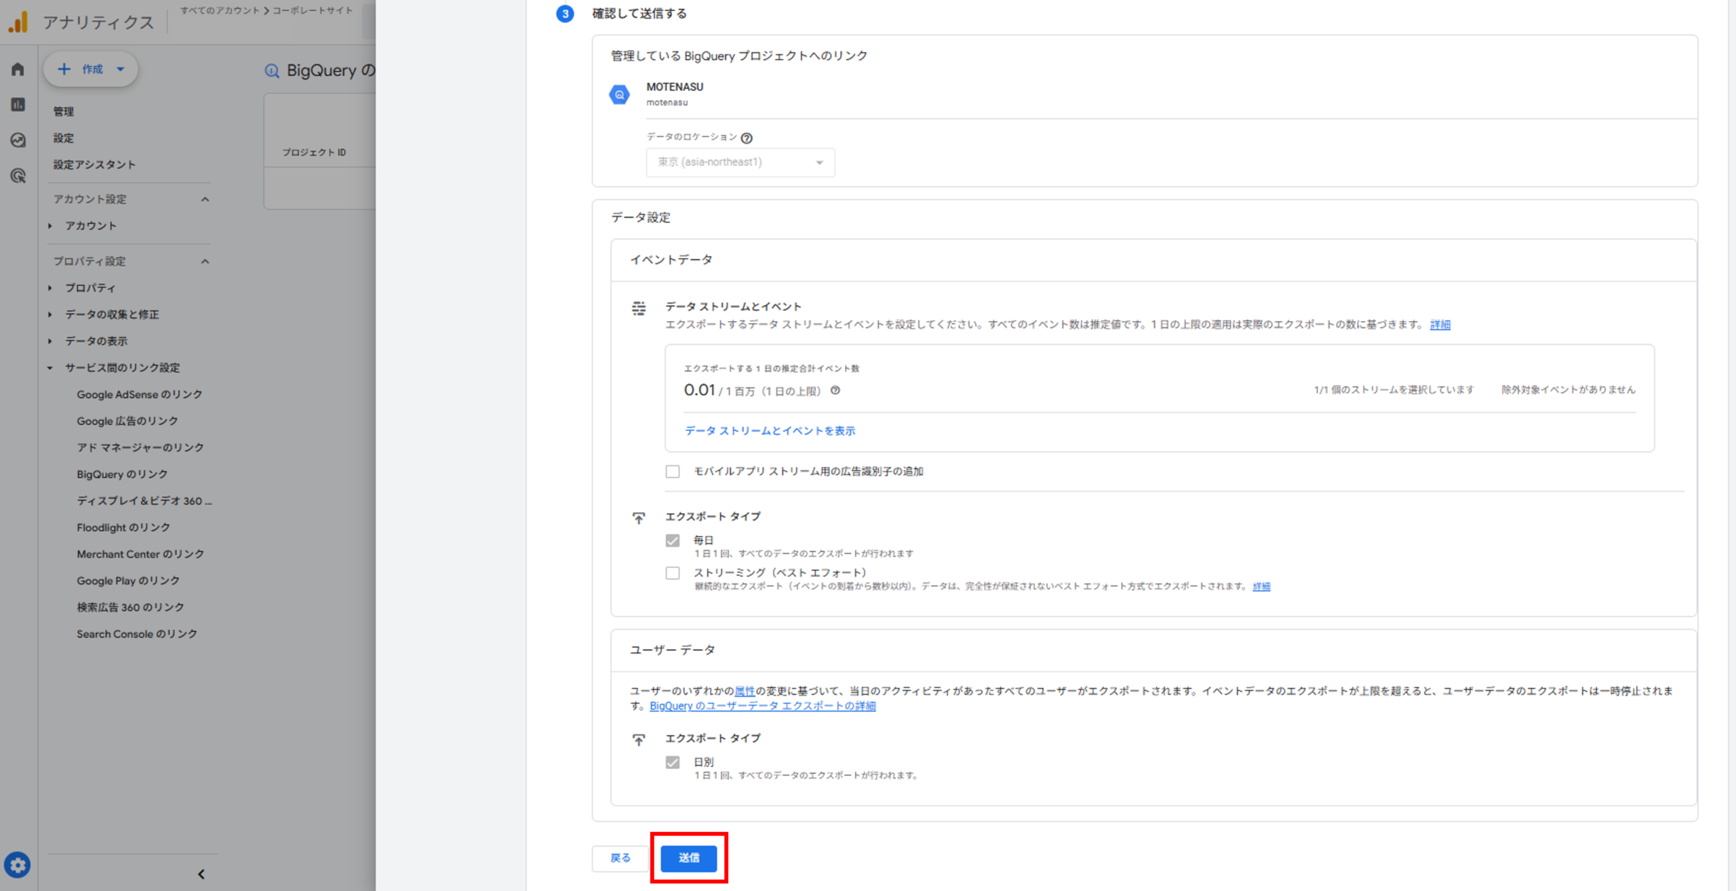Open the 作成 dropdown button
The width and height of the screenshot is (1736, 891).
91,69
